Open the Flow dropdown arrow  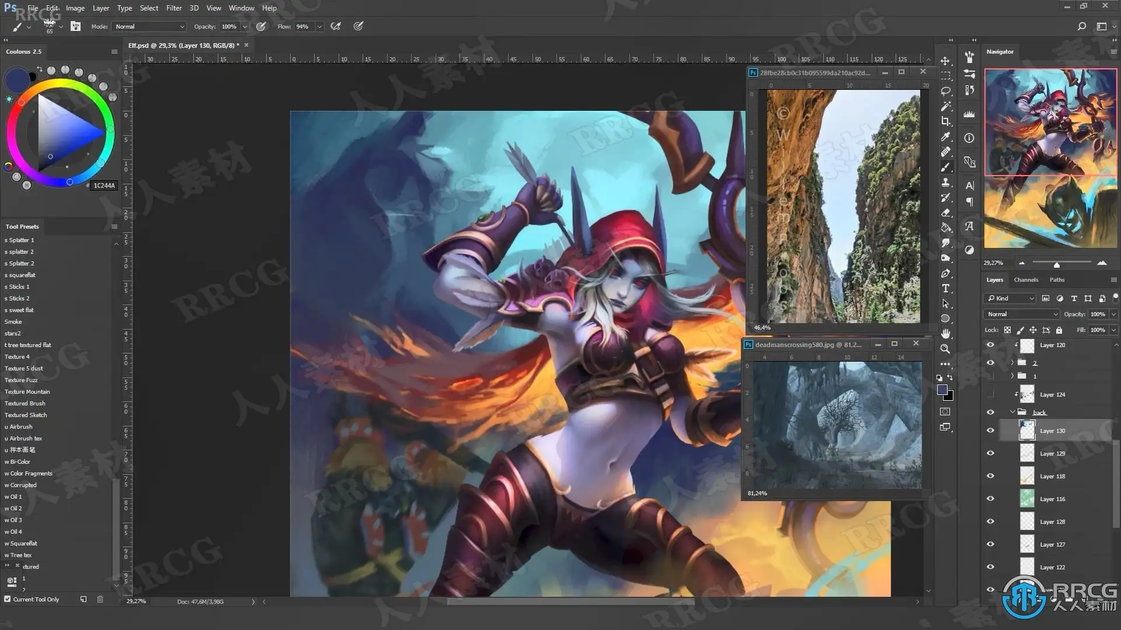click(319, 26)
